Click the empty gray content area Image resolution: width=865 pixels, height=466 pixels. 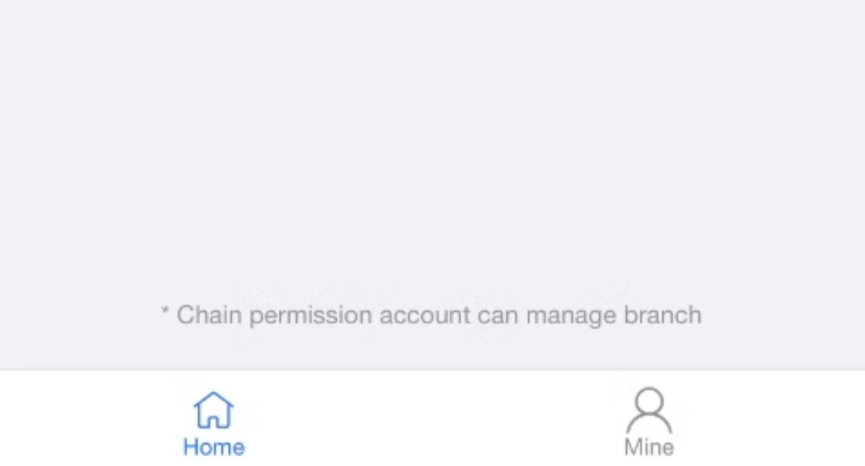[x=432, y=144]
